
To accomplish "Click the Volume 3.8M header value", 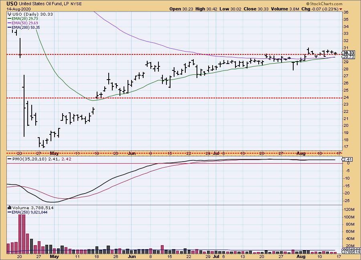I will 285,9.
